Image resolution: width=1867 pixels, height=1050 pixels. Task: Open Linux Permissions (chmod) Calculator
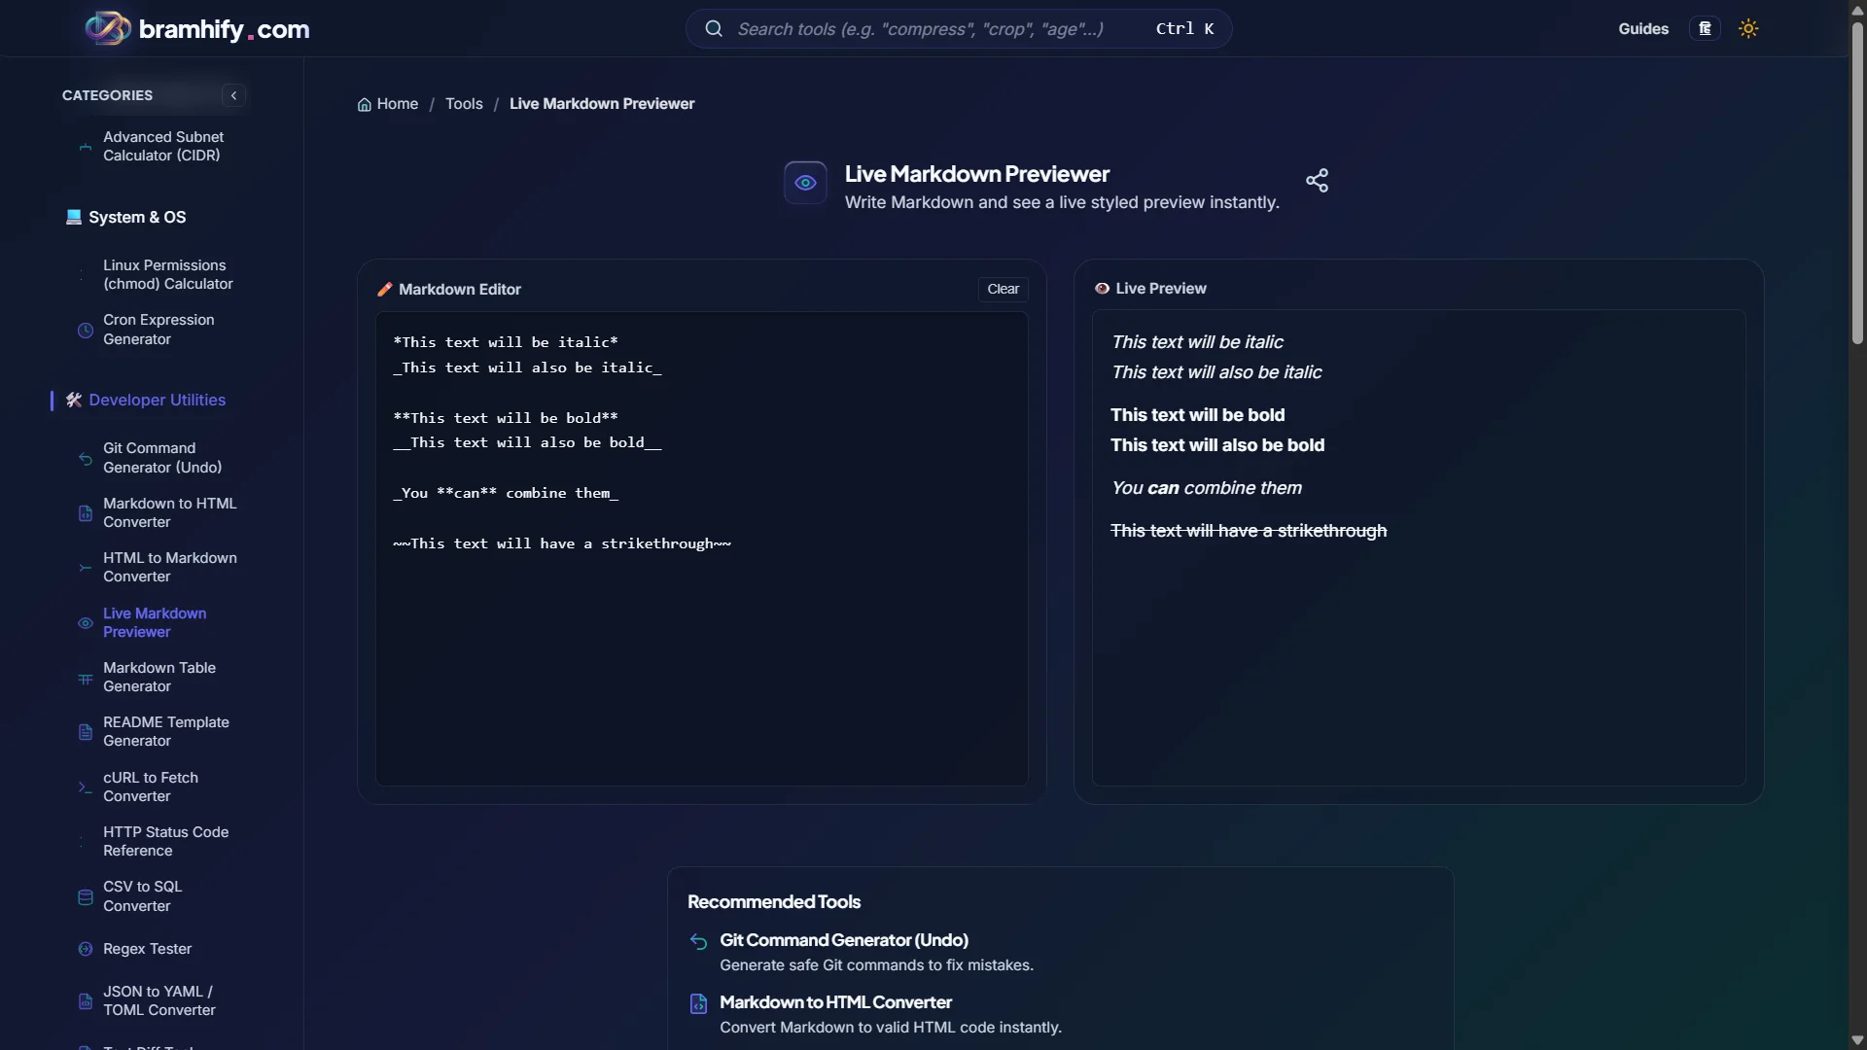tap(168, 274)
